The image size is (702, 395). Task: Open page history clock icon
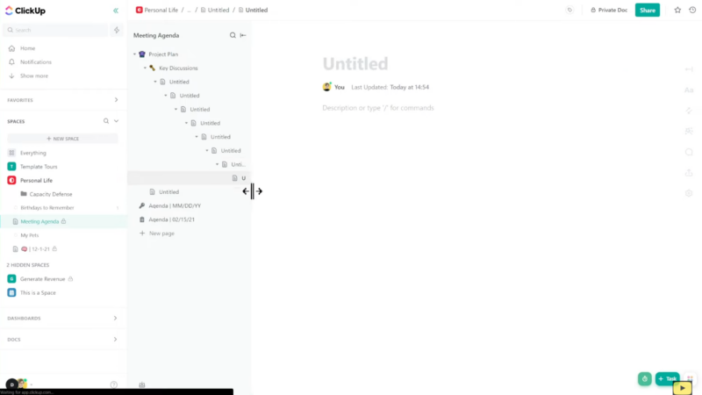692,10
